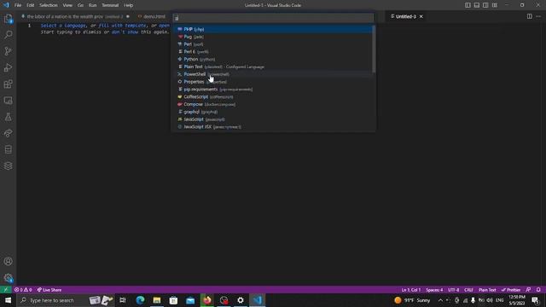
Task: Open remote window indicator in the status bar
Action: 6,290
